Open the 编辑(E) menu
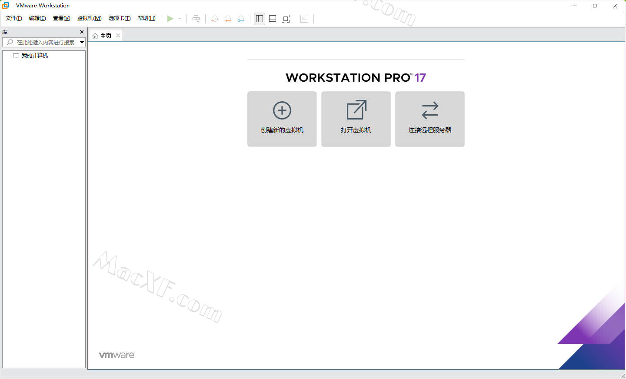The image size is (626, 379). tap(37, 18)
